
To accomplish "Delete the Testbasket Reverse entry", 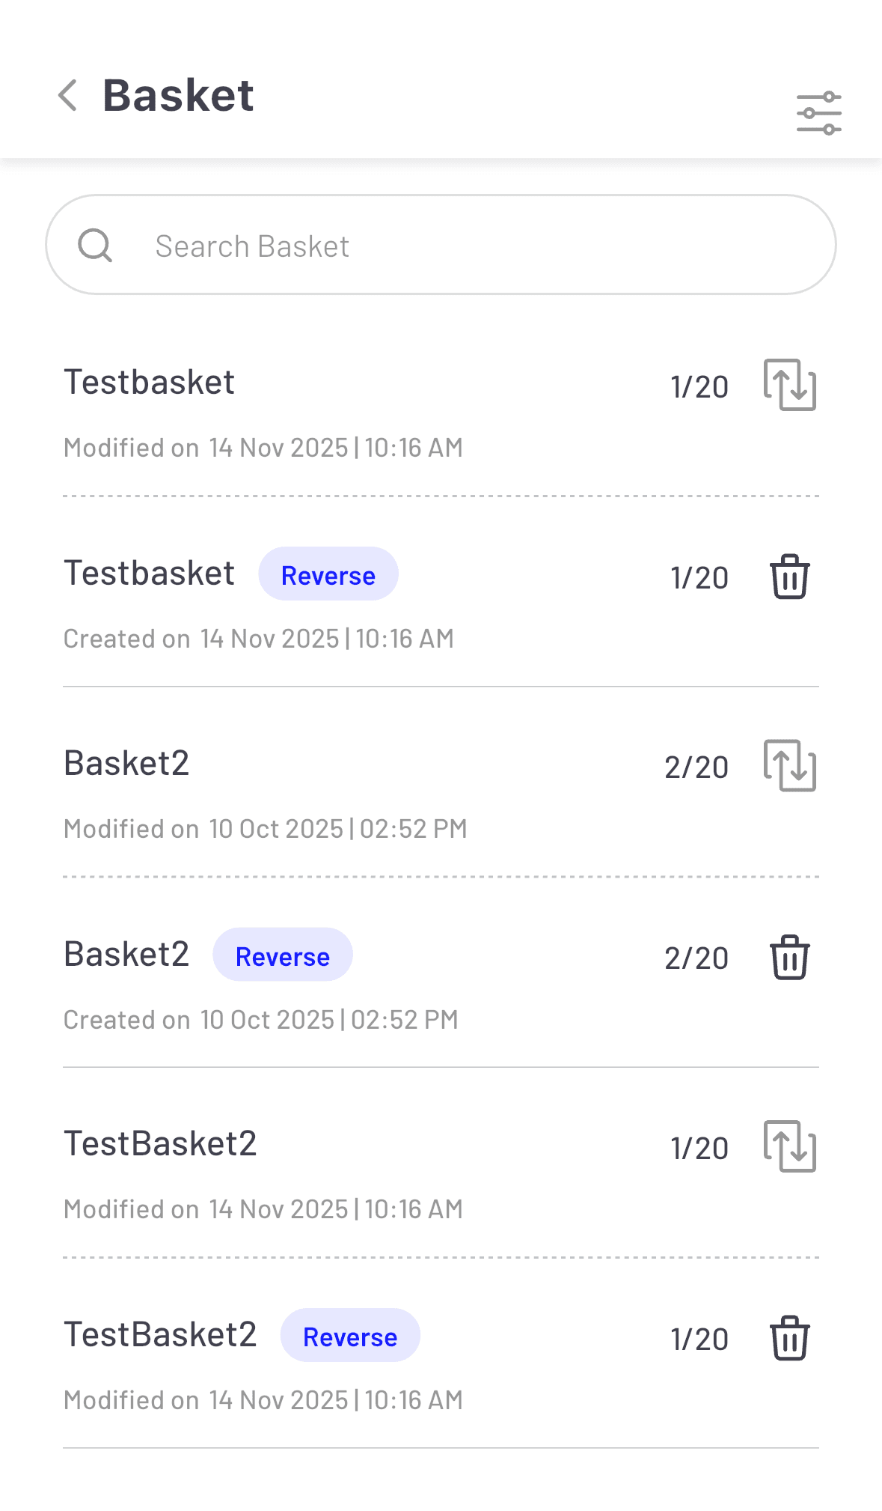I will coord(789,577).
